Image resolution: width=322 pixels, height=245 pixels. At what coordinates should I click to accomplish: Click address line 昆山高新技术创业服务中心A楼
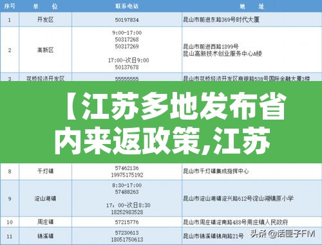[x=223, y=53]
